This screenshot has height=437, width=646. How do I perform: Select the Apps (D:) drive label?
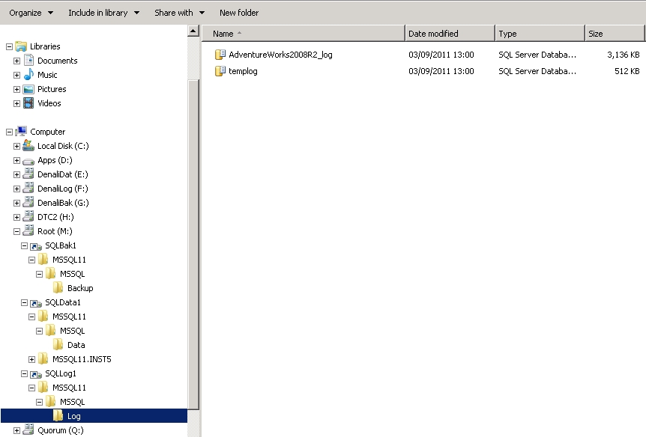coord(55,160)
